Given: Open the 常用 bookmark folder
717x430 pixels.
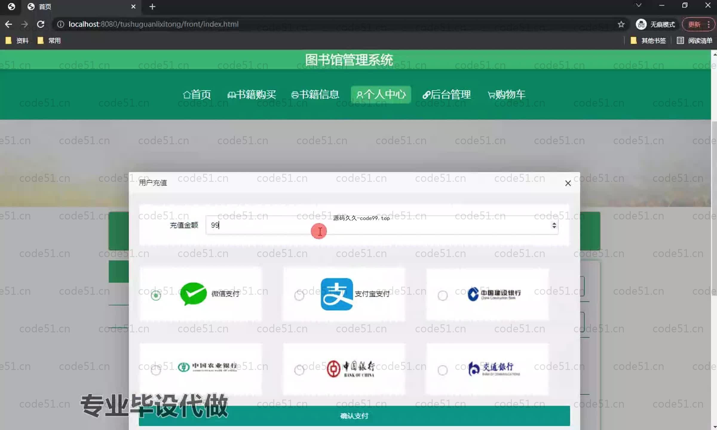Looking at the screenshot, I should tap(49, 41).
